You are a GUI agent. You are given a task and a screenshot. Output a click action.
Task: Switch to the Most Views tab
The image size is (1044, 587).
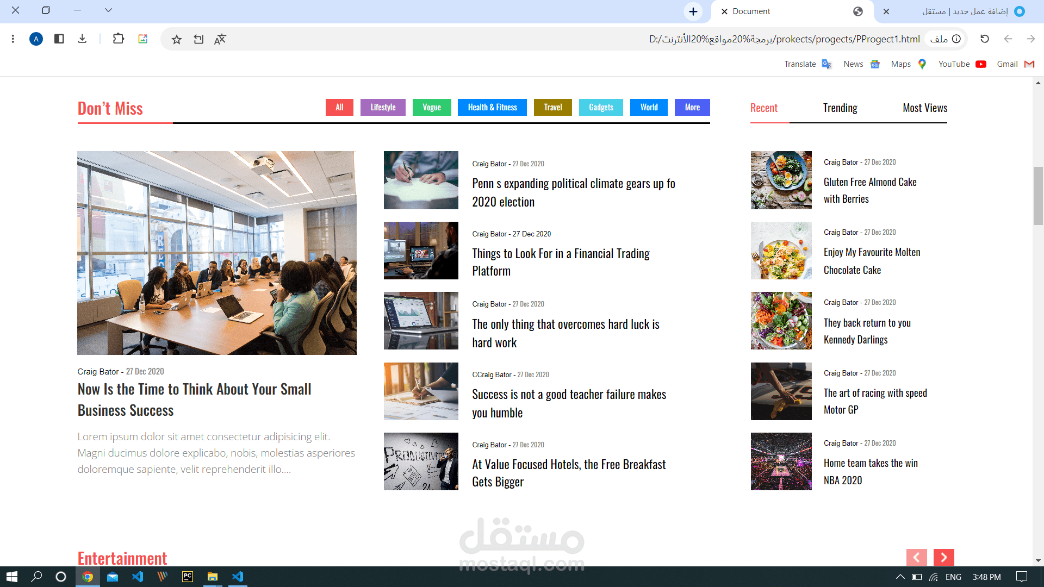pyautogui.click(x=924, y=108)
